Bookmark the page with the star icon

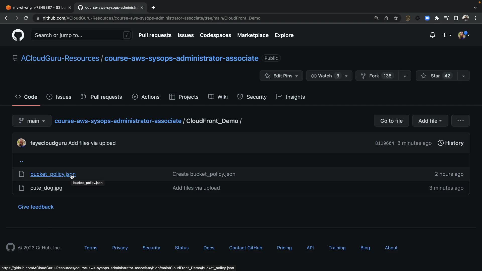tap(396, 18)
